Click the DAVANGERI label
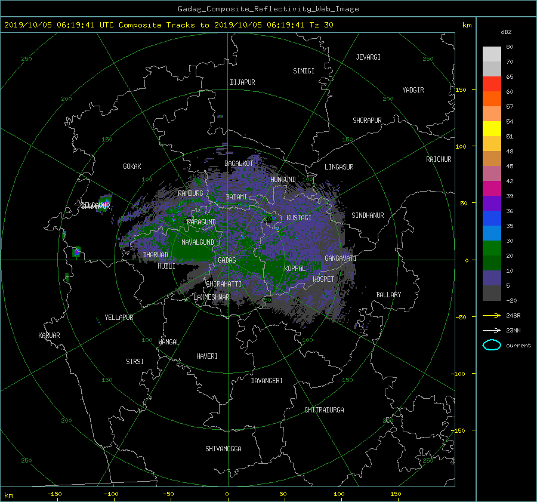 point(267,381)
